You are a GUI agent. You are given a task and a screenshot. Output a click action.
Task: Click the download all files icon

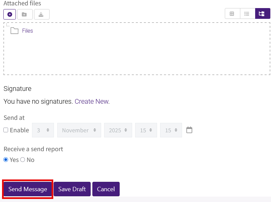41,14
